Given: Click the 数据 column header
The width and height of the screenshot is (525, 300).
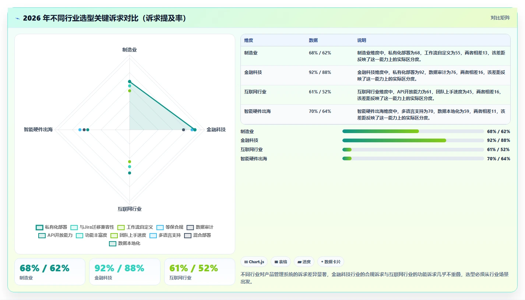Looking at the screenshot, I should point(313,40).
